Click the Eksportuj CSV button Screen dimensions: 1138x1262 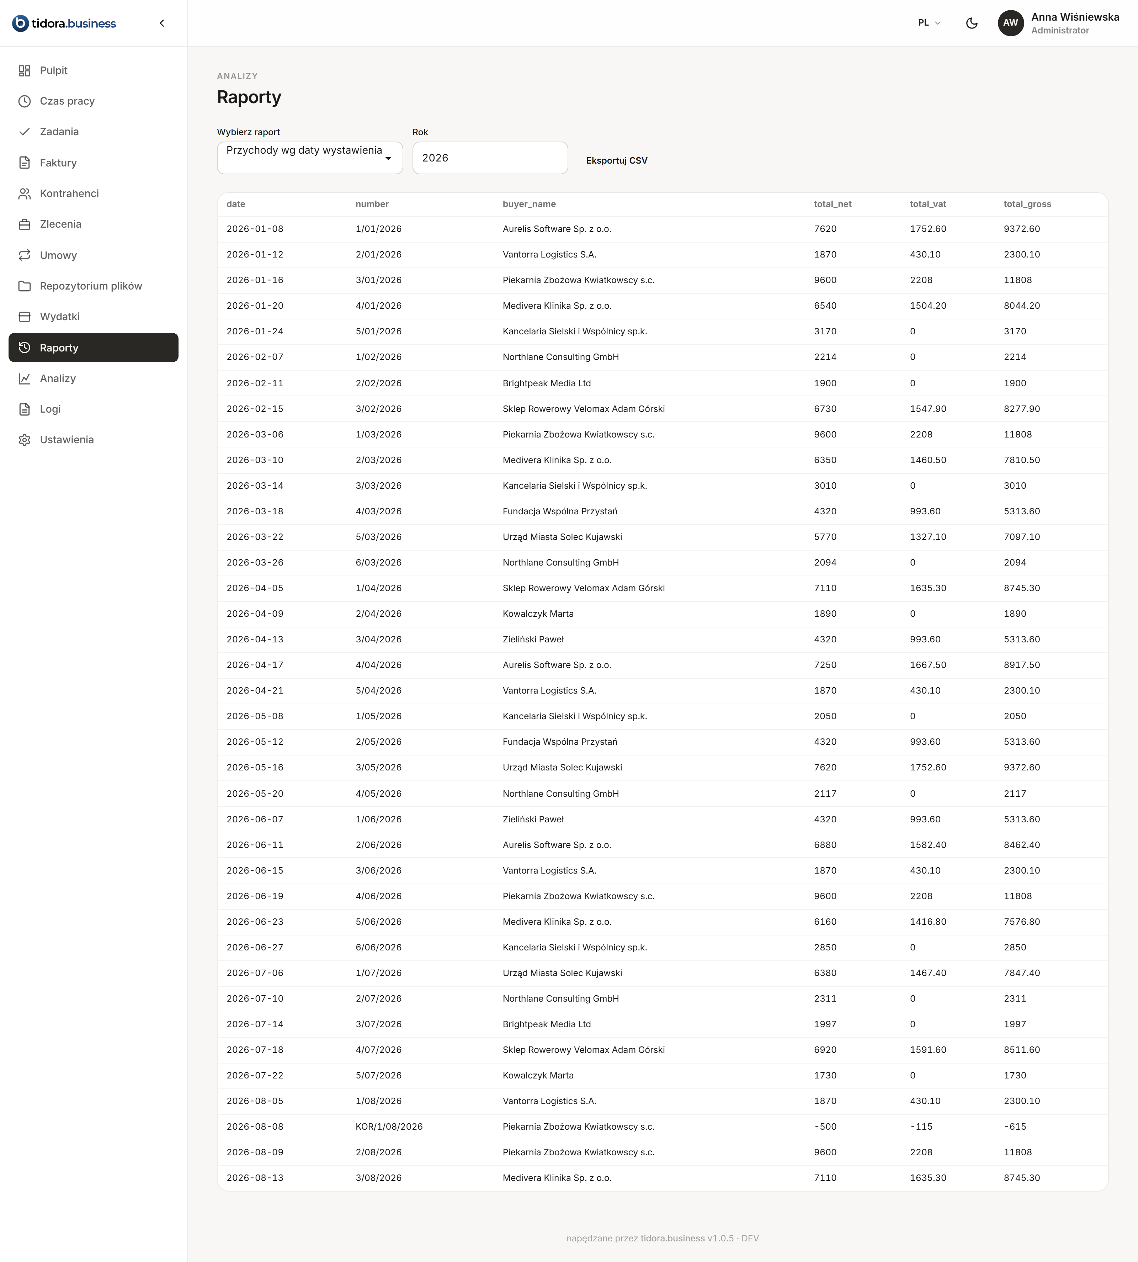617,161
